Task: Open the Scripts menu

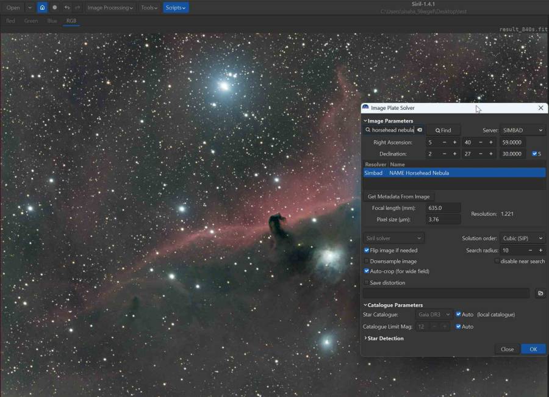Action: 175,7
